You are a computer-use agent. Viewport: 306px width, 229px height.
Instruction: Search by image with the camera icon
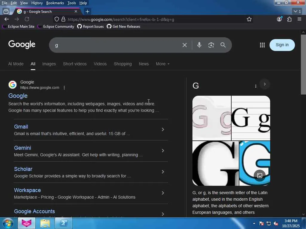point(211,45)
